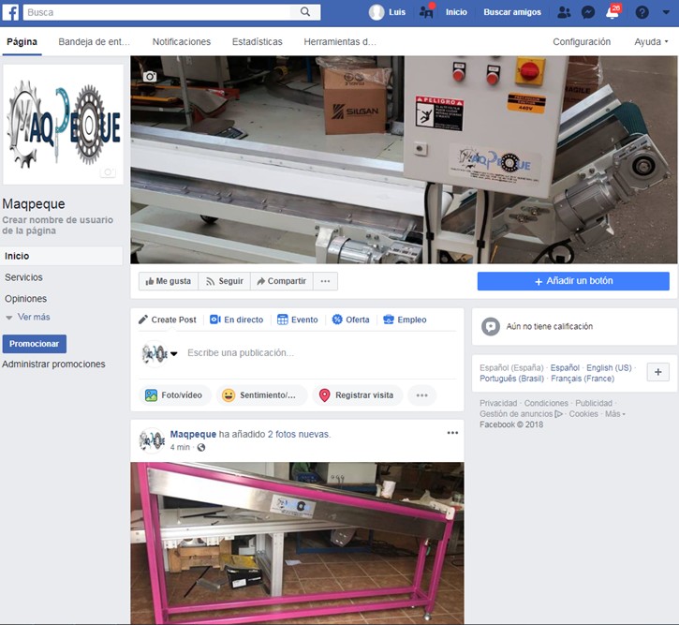Expand Más footer dropdown
Image resolution: width=679 pixels, height=625 pixels.
(x=615, y=414)
